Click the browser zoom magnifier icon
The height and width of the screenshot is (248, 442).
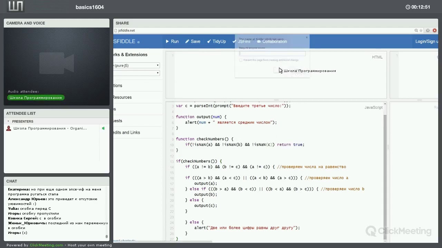(416, 30)
